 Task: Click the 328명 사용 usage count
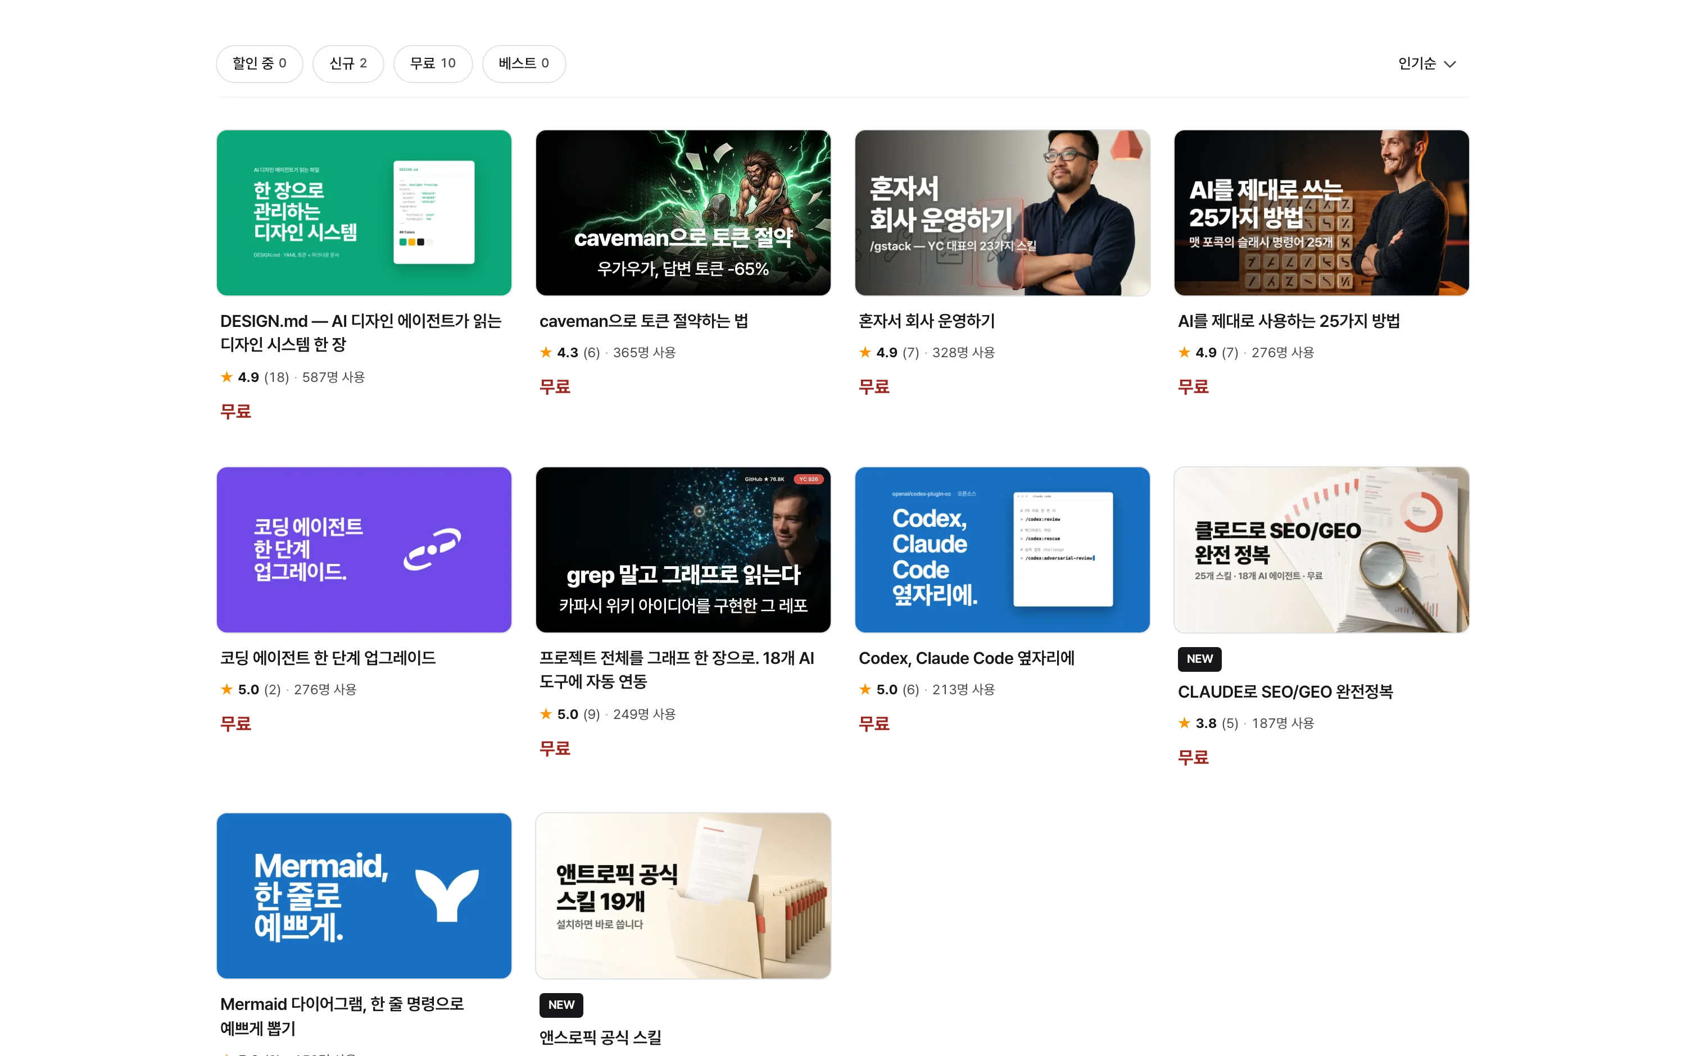(963, 353)
